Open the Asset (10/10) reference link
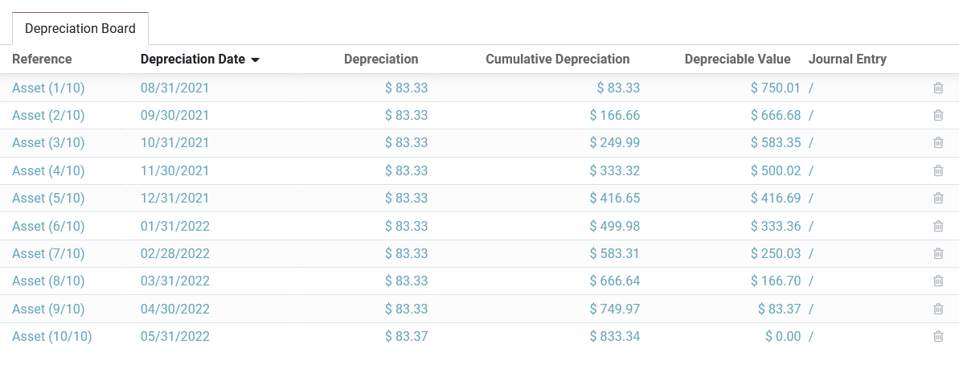 (52, 336)
